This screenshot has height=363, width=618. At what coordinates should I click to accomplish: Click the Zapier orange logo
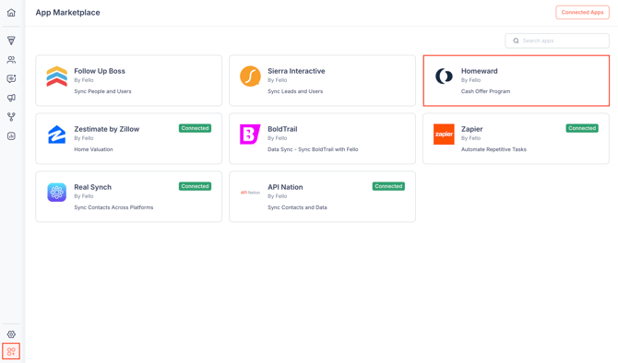click(444, 135)
